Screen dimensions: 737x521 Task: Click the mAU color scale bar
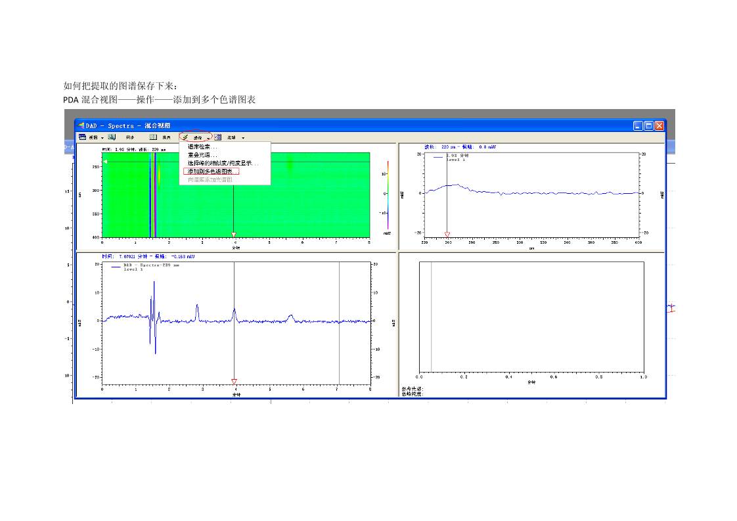click(388, 194)
